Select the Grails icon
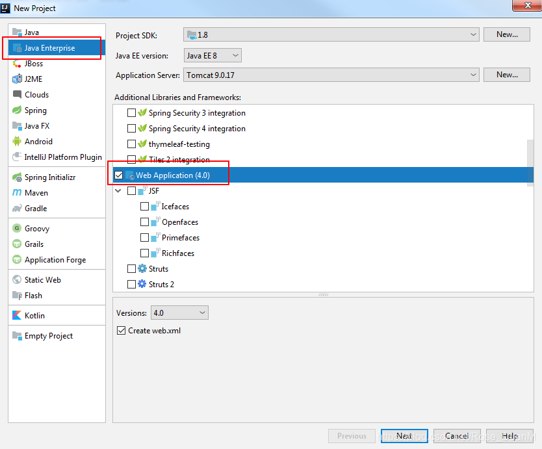This screenshot has width=542, height=449. pos(17,244)
